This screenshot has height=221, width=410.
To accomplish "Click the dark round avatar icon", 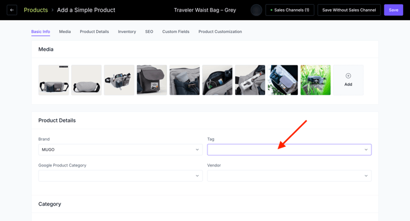I will tap(256, 10).
